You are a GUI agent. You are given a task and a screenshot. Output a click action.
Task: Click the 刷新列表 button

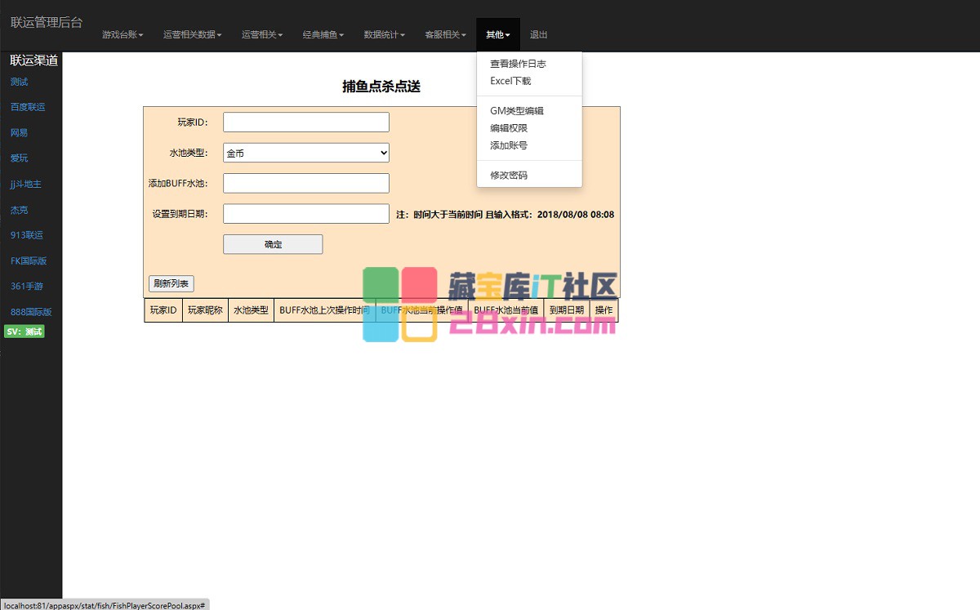[171, 284]
